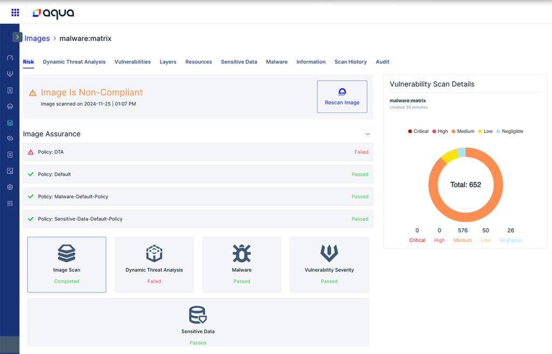This screenshot has height=354, width=552.
Task: Toggle the Medium legend item in chart
Action: click(463, 131)
